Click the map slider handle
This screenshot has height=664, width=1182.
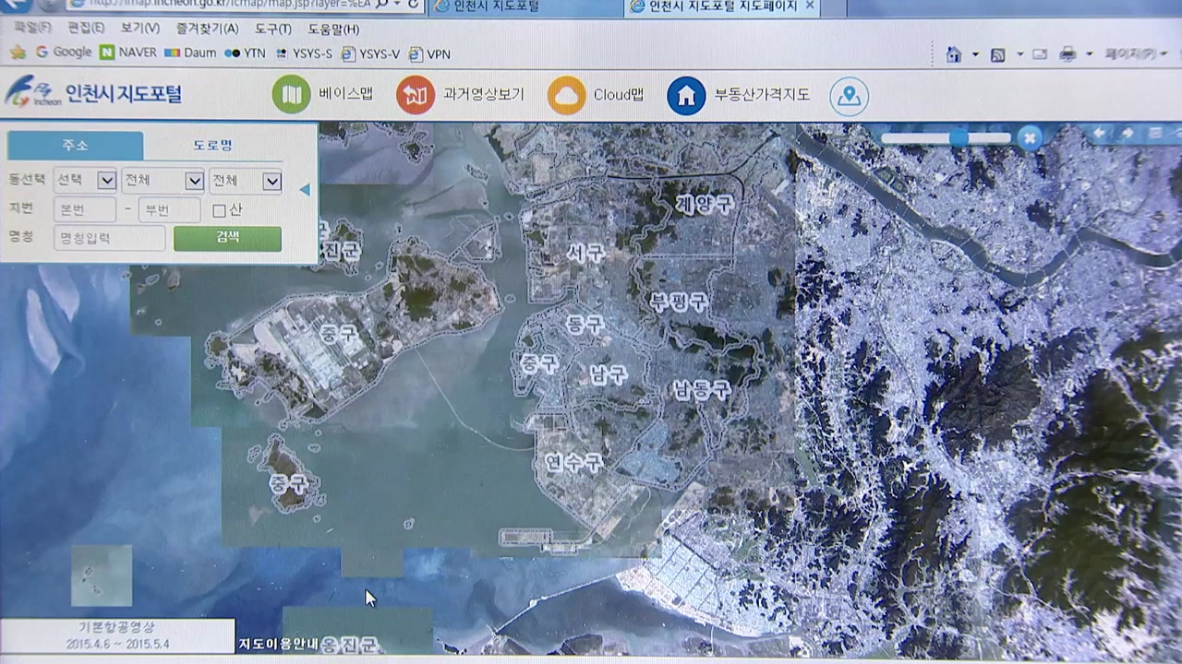tap(959, 138)
